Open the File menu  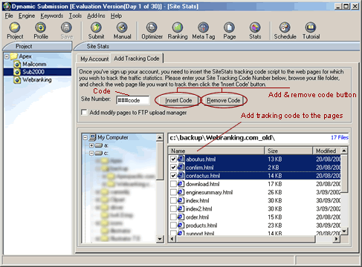pyautogui.click(x=9, y=16)
